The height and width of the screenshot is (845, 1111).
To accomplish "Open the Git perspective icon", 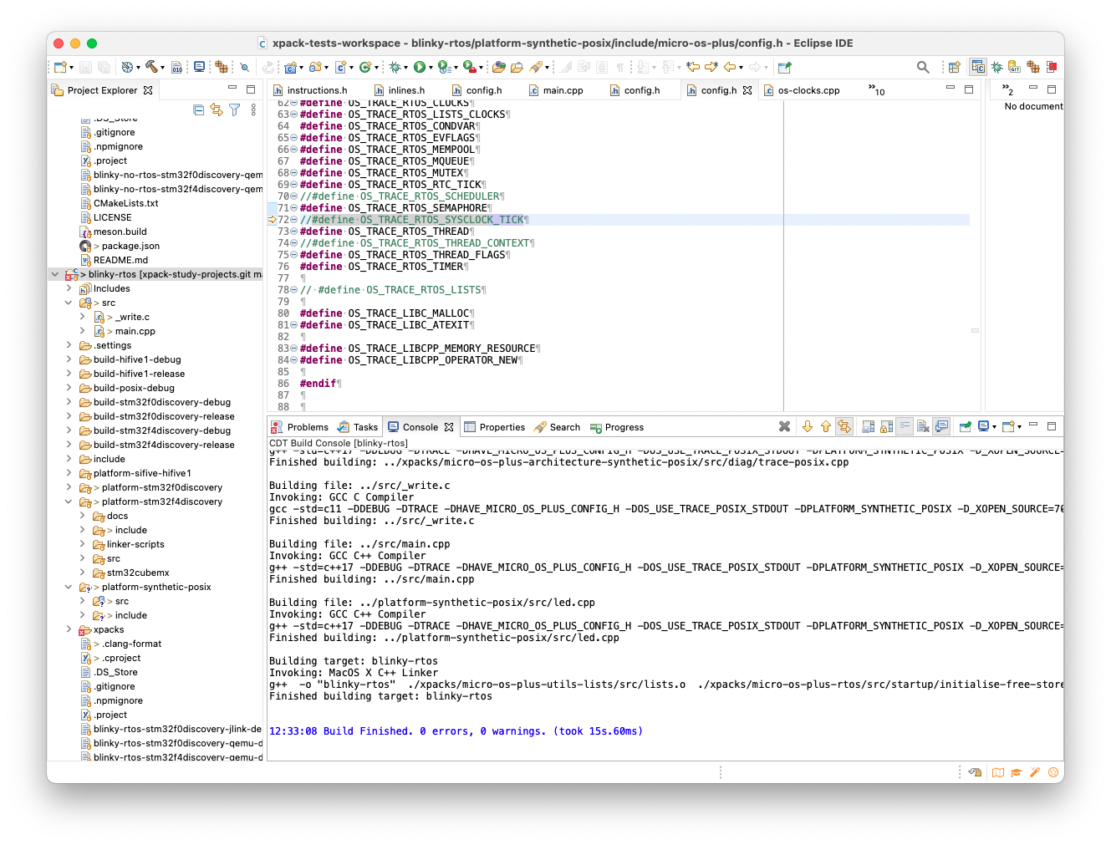I will point(1014,67).
